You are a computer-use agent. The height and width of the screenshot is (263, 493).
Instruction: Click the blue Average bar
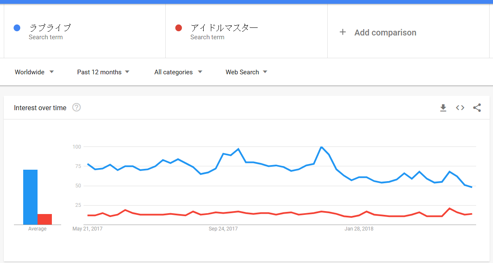(x=30, y=197)
